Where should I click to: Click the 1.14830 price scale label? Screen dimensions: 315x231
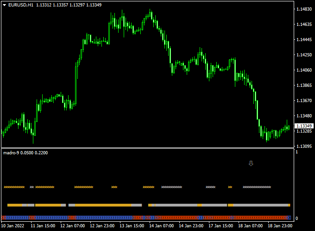click(x=304, y=9)
